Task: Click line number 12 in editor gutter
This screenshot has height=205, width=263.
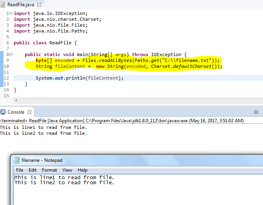Action: click(6, 78)
